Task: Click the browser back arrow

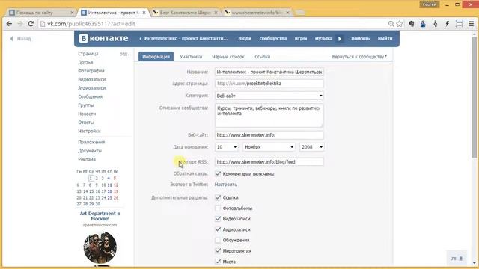Action: 9,24
